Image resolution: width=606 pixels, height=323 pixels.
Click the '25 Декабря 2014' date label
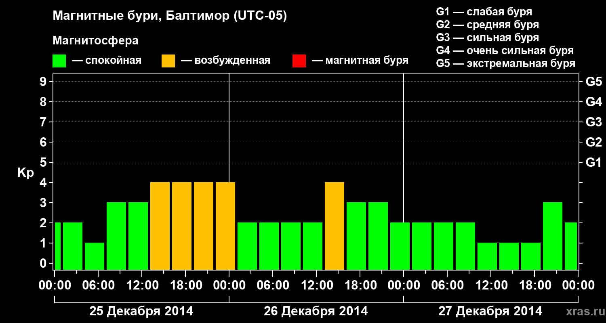tap(141, 311)
